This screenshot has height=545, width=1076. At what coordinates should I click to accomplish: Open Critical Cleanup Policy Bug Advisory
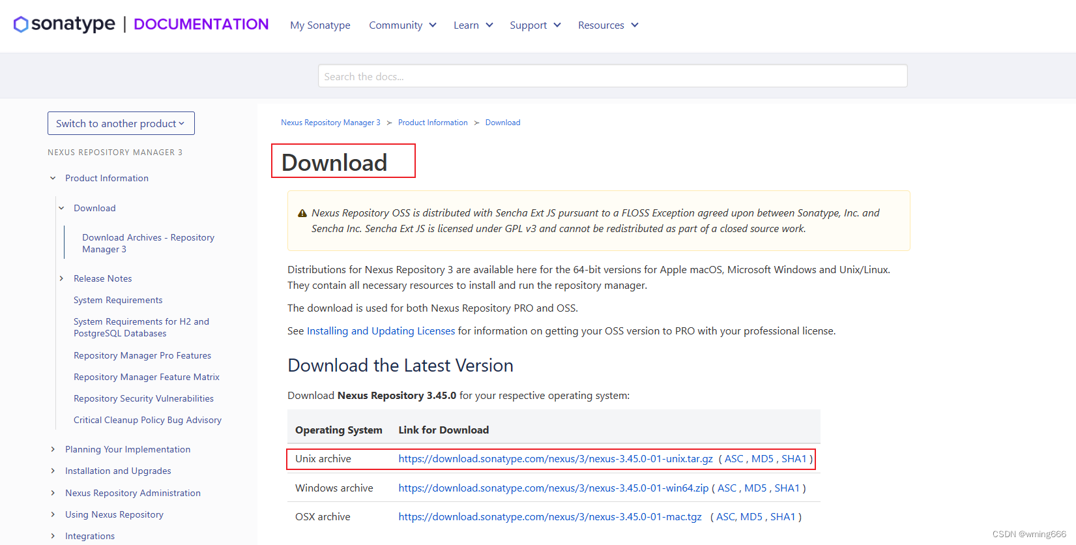pyautogui.click(x=147, y=420)
